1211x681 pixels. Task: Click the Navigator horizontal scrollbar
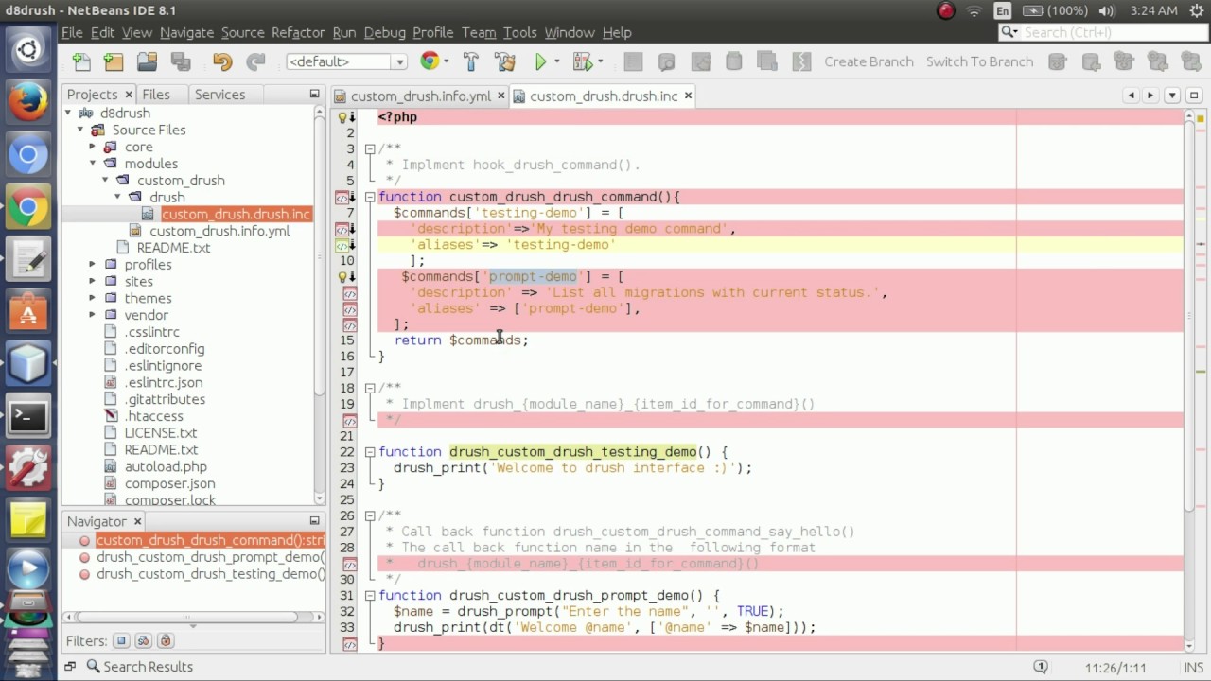(184, 617)
